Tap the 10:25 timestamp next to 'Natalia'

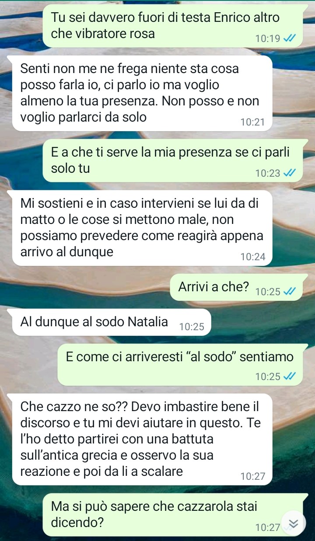pos(192,327)
